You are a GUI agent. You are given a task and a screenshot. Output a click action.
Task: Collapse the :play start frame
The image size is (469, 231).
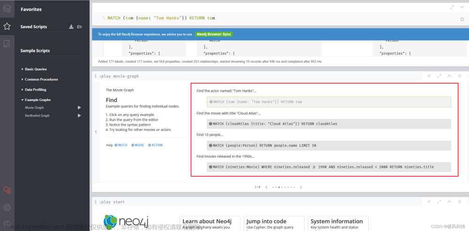449,202
